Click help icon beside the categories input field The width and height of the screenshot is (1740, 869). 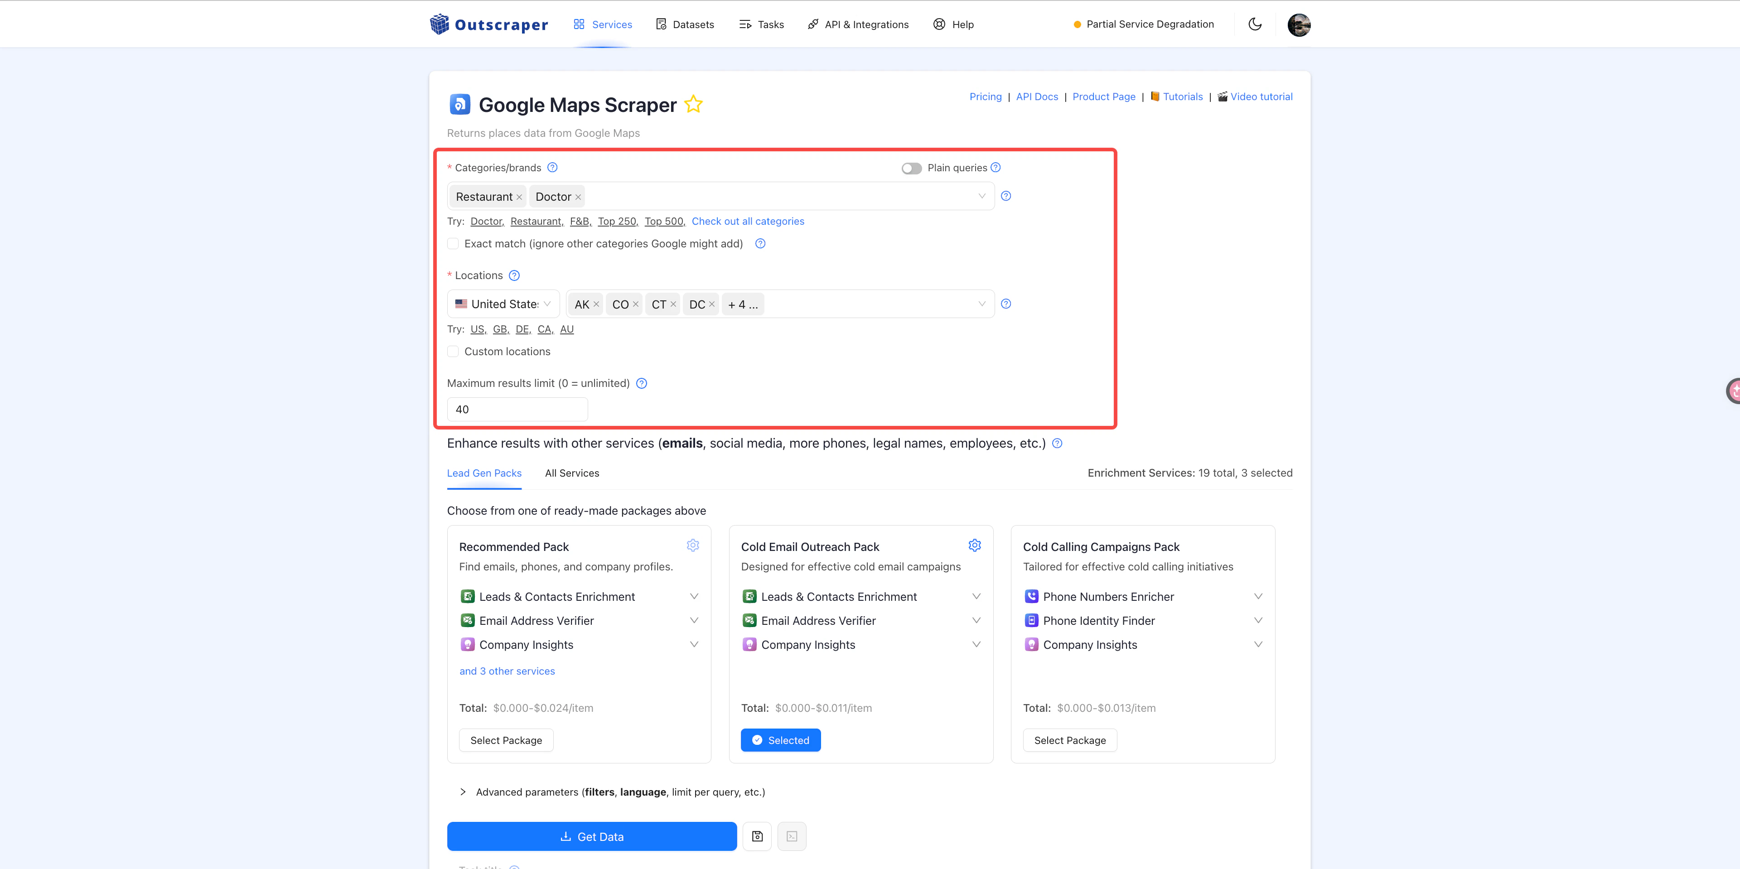(1005, 196)
